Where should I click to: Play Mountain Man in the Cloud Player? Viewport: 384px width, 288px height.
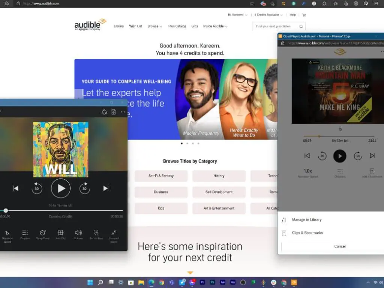click(x=340, y=156)
